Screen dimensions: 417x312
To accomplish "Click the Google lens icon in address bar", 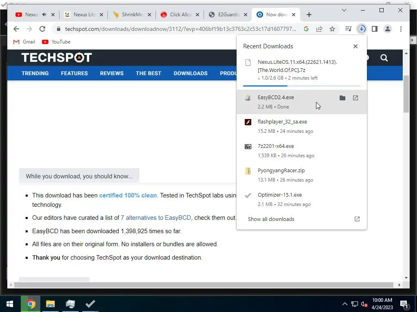I will 306,29.
